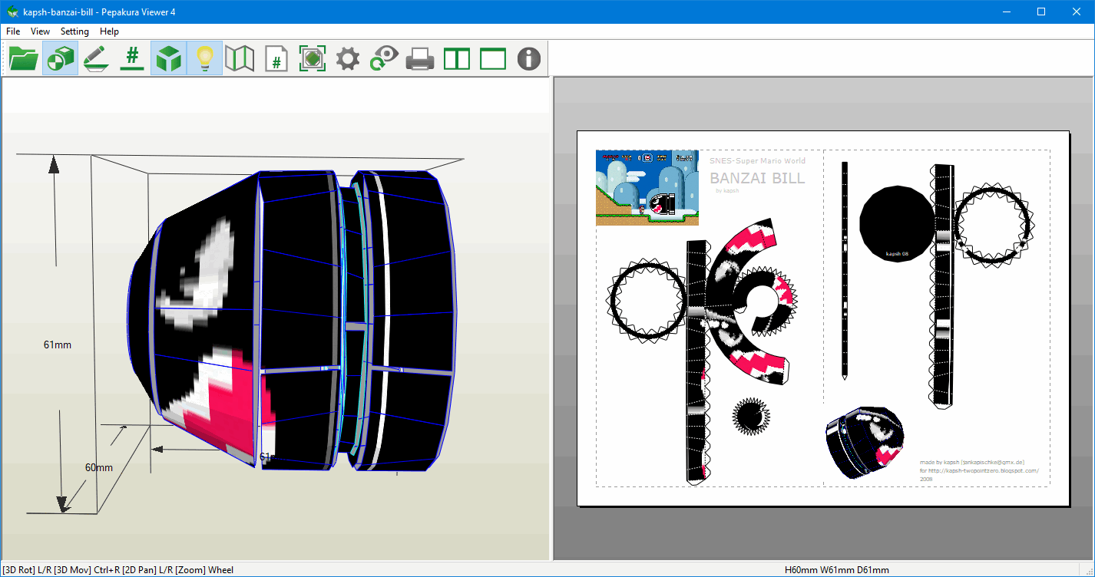The image size is (1095, 577).
Task: Open the File menu
Action: coord(13,31)
